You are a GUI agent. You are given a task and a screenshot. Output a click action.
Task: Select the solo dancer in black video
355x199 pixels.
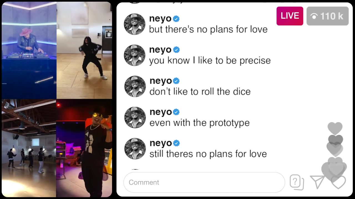84,50
